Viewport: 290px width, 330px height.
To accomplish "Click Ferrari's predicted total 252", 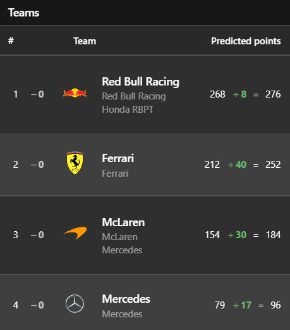I will (x=273, y=165).
